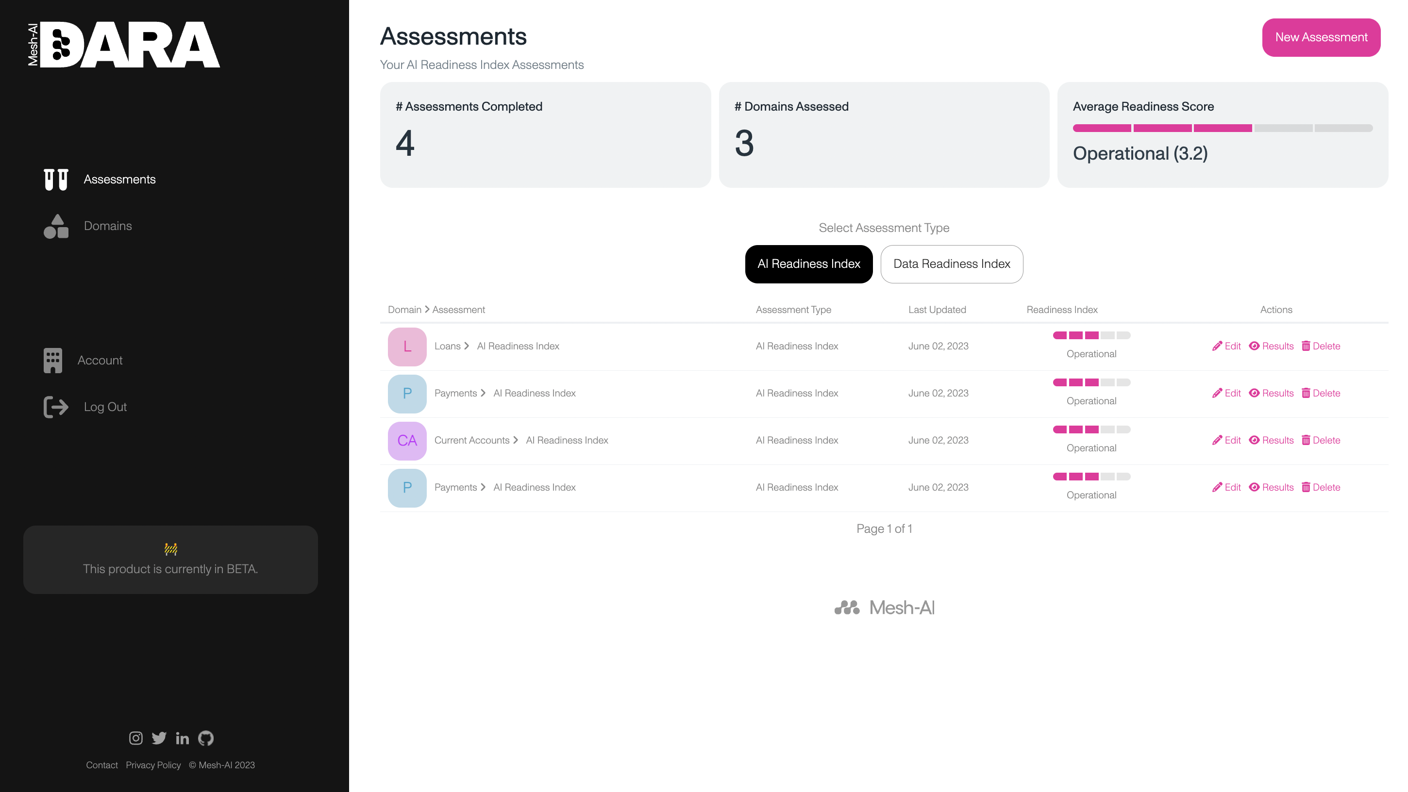Viewport: 1408px width, 792px height.
Task: Click the Results eye icon for Payments
Action: [1255, 393]
